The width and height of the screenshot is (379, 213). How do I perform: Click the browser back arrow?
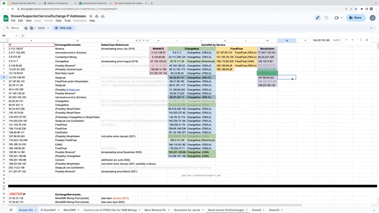click(3, 9)
